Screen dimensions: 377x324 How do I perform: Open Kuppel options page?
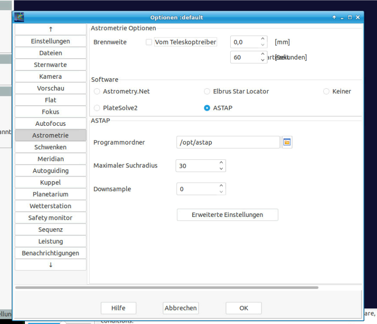(50, 183)
